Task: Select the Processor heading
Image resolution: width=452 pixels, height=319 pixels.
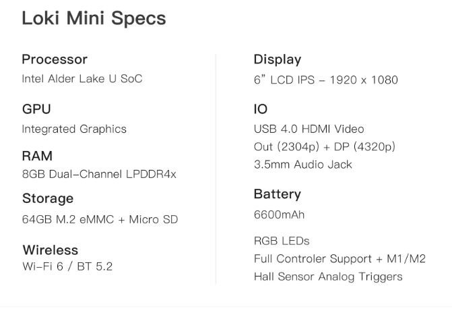Action: point(55,59)
